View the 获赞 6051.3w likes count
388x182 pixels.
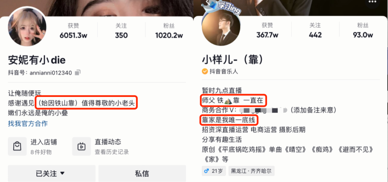pos(73,31)
